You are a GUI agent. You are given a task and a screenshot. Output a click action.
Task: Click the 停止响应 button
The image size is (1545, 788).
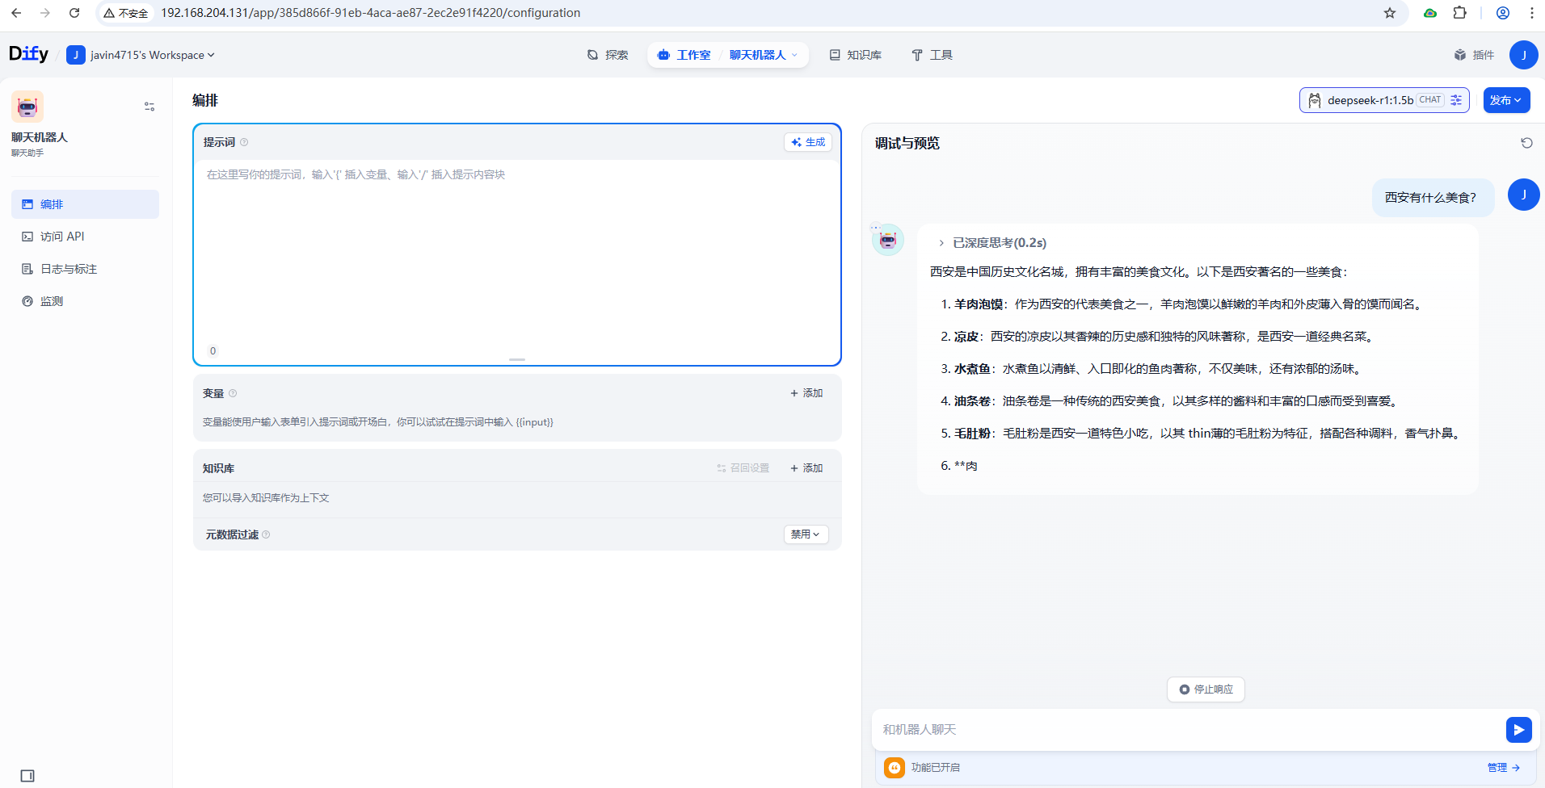coord(1206,689)
